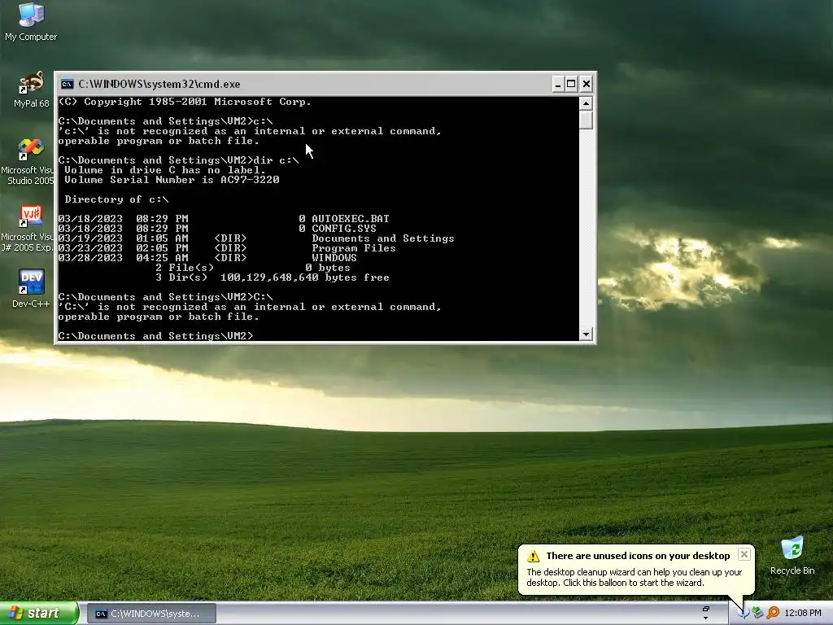The height and width of the screenshot is (625, 833).
Task: Minimize the cmd.exe window
Action: [558, 84]
